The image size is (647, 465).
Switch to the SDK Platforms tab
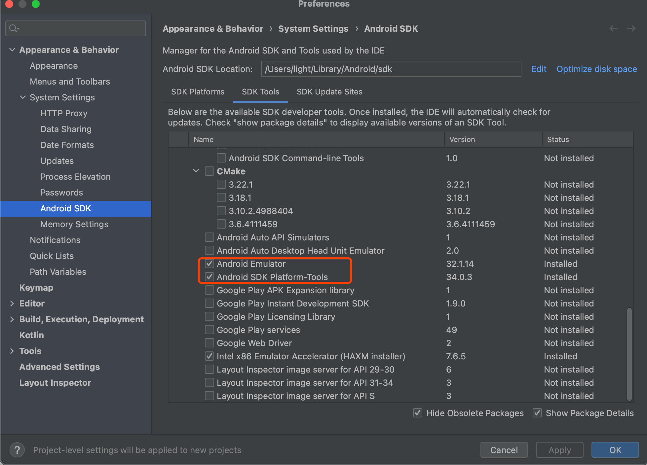(x=198, y=92)
